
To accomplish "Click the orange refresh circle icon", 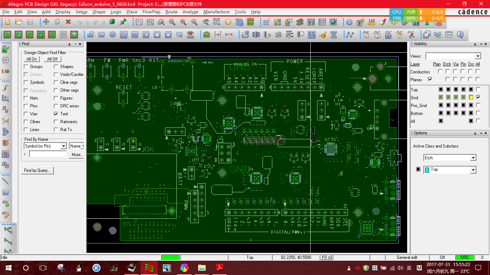I will pyautogui.click(x=228, y=22).
